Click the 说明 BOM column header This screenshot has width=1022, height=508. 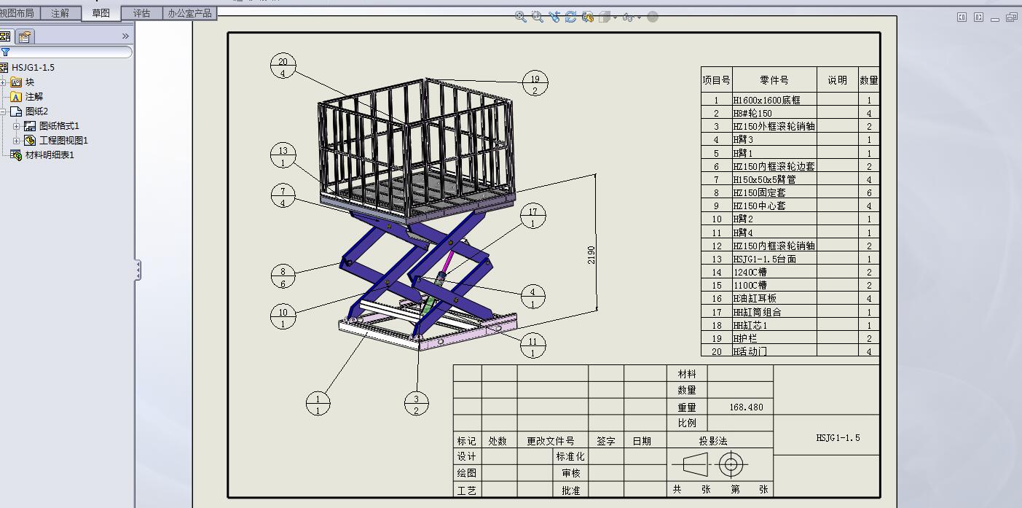(837, 80)
